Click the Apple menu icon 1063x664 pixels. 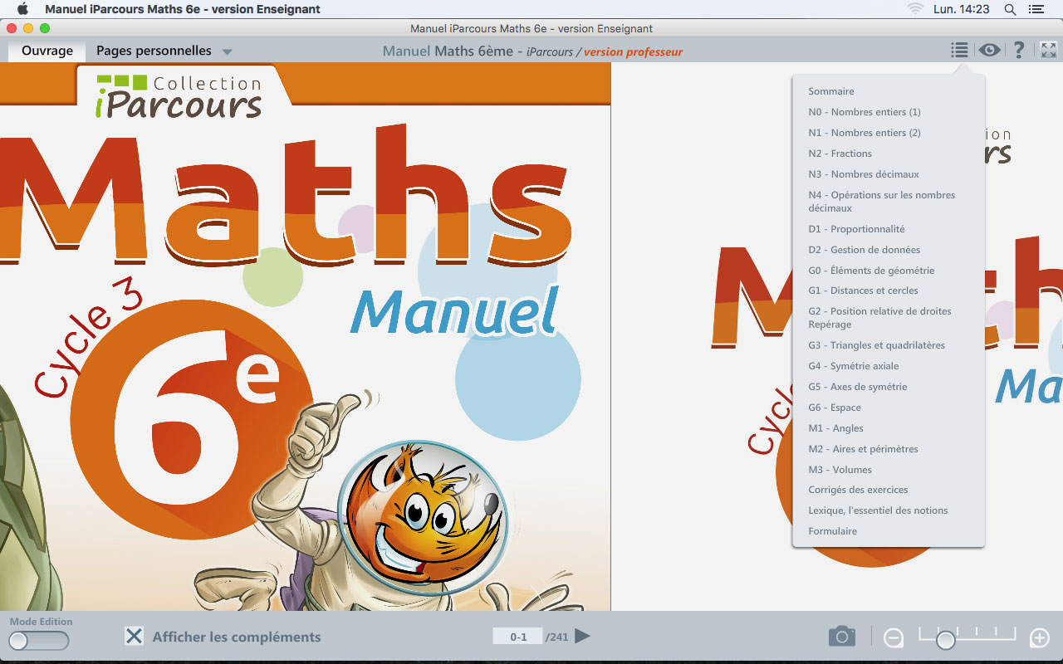(x=22, y=9)
